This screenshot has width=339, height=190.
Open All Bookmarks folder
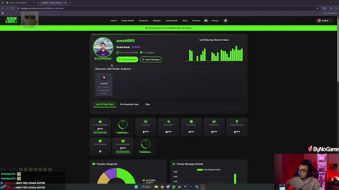(x=331, y=13)
